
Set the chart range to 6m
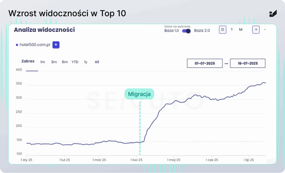(65, 62)
